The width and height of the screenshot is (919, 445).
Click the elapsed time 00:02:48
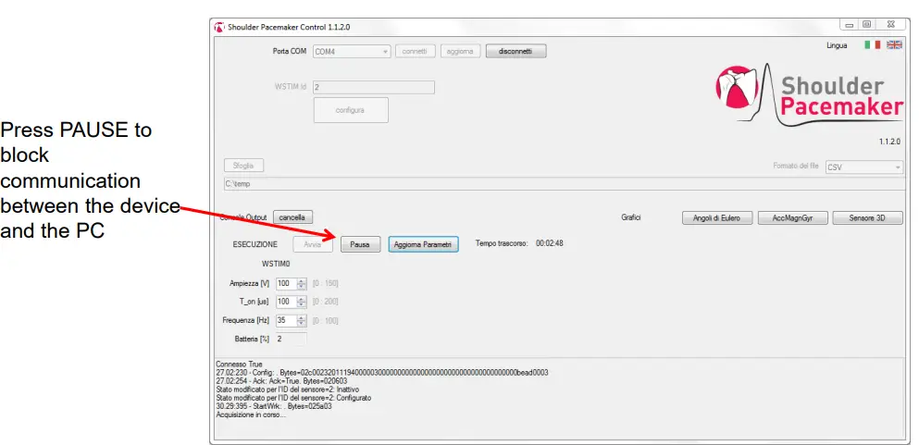pos(549,243)
